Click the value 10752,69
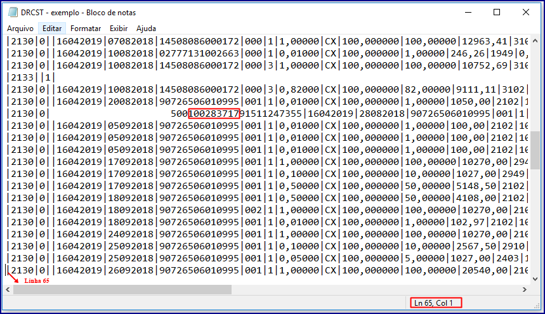The image size is (545, 314). pyautogui.click(x=485, y=65)
